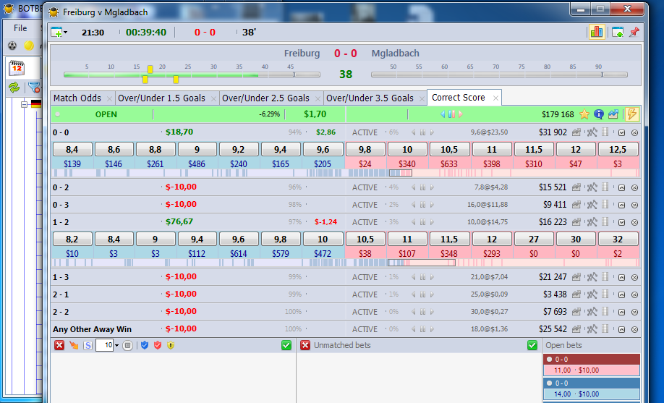Expand the 1 - 3 row ladder
Viewport: 664px width, 403px height.
[621, 277]
